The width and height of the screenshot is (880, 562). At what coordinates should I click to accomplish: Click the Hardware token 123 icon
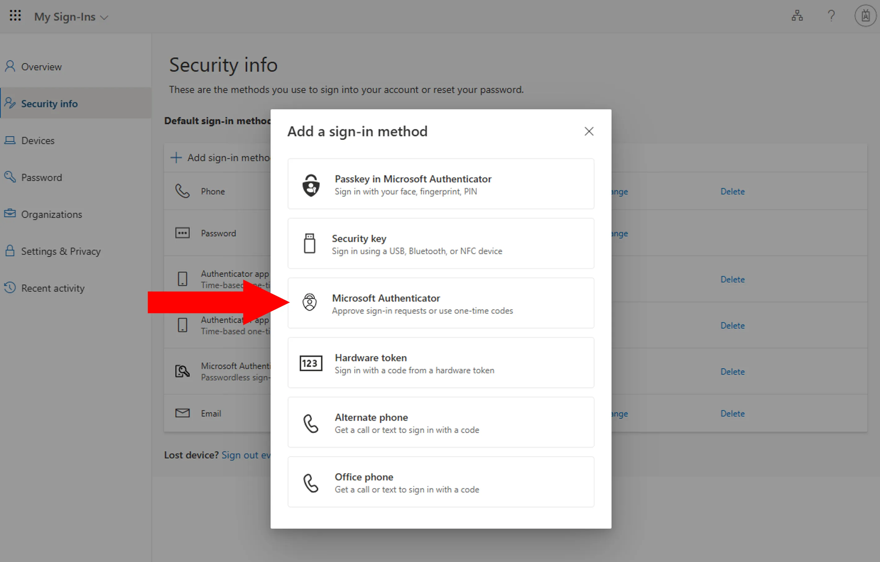(310, 363)
